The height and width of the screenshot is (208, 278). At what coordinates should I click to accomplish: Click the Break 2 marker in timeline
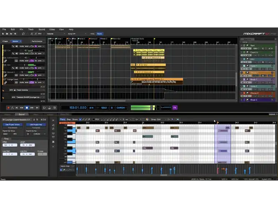click(104, 39)
